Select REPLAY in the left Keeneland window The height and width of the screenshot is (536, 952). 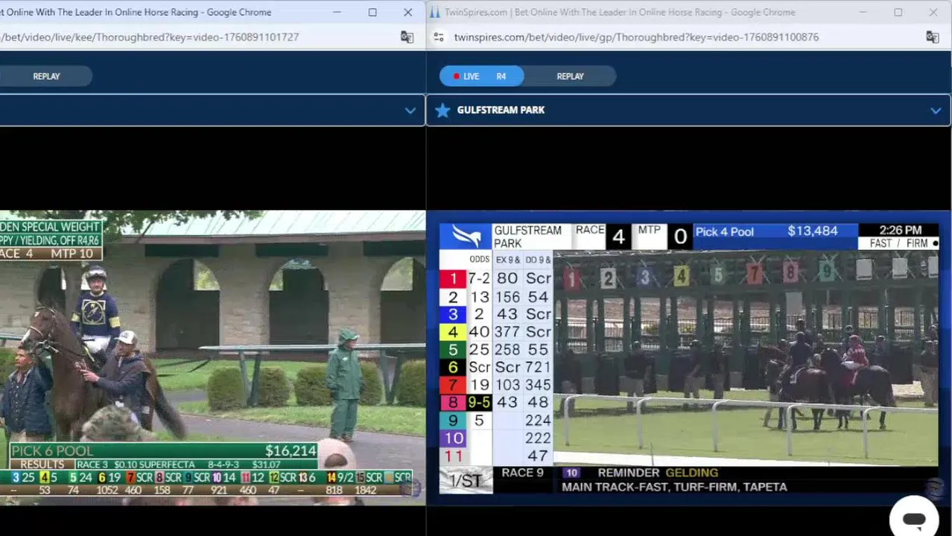point(46,76)
